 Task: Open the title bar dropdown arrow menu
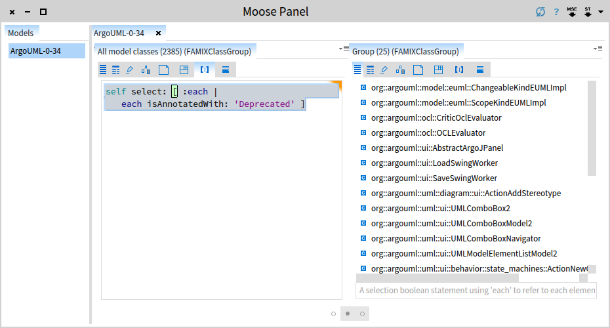[600, 12]
